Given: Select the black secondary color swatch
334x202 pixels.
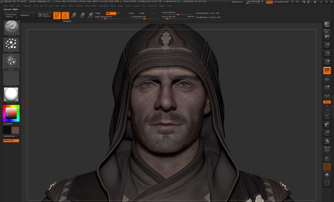Looking at the screenshot, I should coord(7,130).
